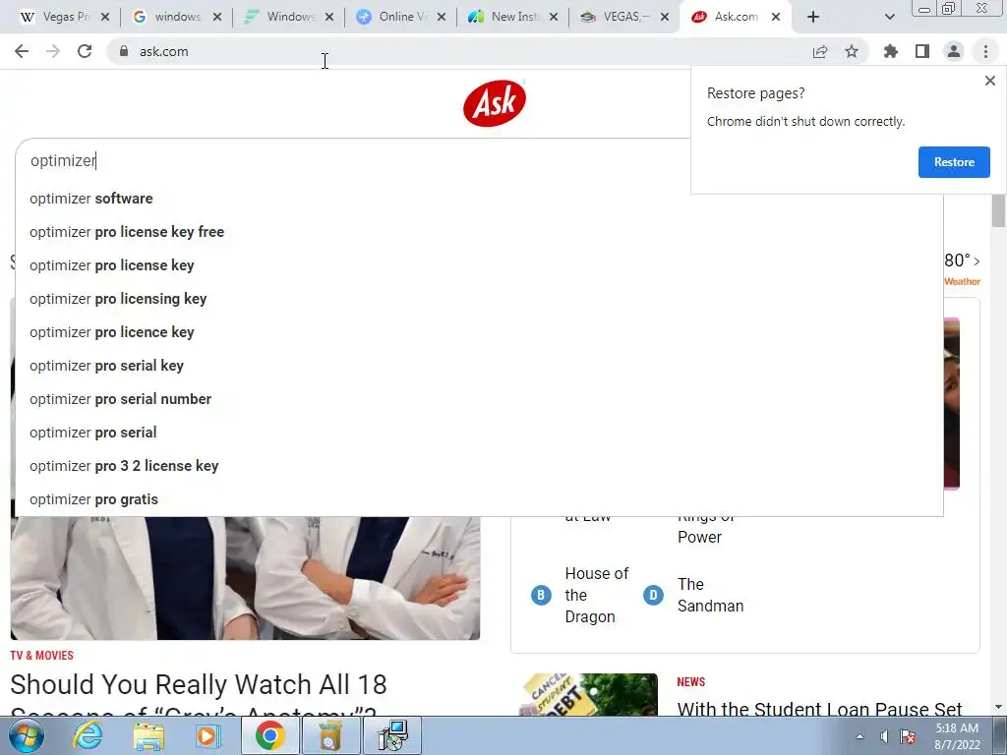Select suggestion 'optimizer pro license key free'
Viewport: 1007px width, 755px height.
point(479,232)
